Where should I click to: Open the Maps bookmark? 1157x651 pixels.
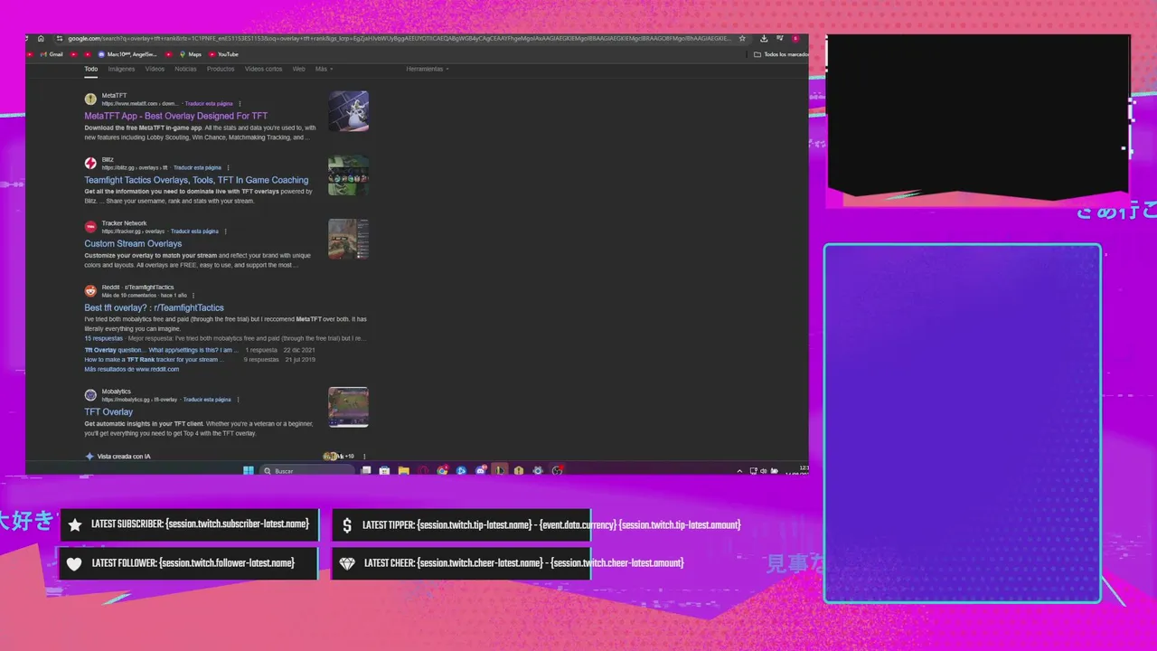pyautogui.click(x=190, y=54)
